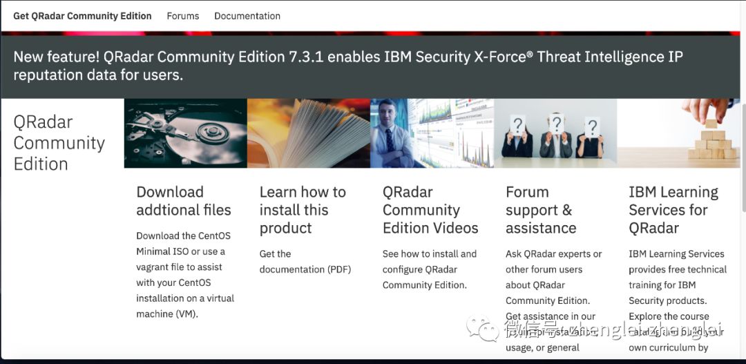
Task: Open Learn how to install this product
Action: [x=303, y=210]
